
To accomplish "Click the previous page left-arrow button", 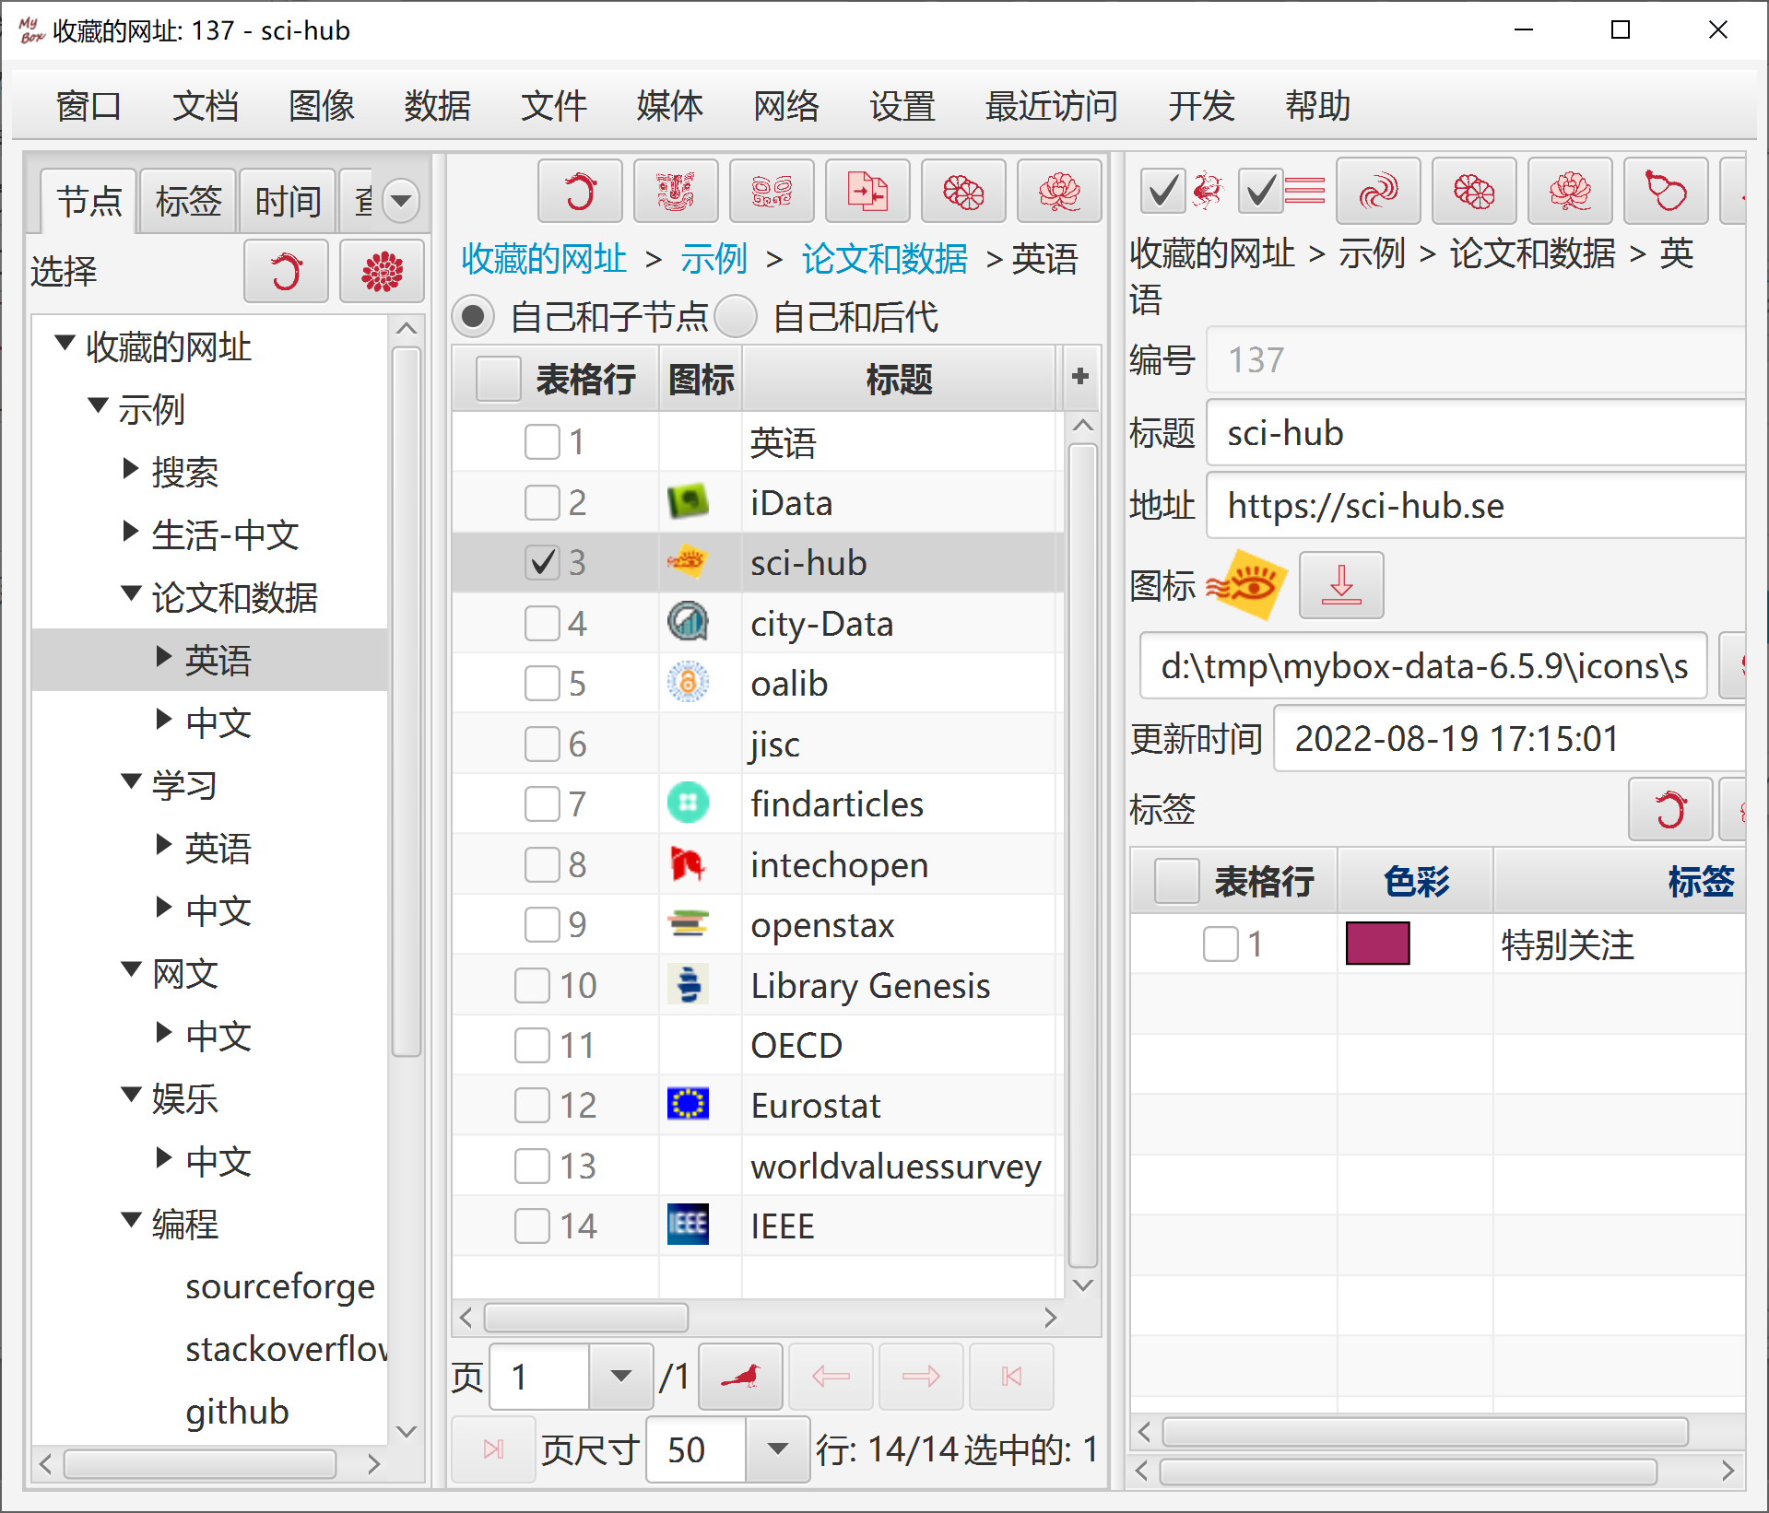I will pos(831,1377).
